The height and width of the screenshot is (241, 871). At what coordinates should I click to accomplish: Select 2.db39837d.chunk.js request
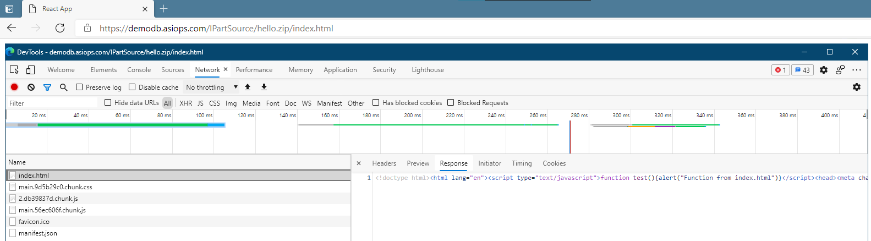pos(178,199)
